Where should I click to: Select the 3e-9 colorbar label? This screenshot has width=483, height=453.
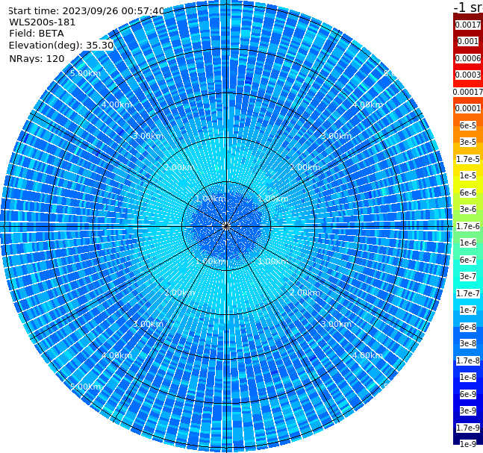(x=468, y=410)
